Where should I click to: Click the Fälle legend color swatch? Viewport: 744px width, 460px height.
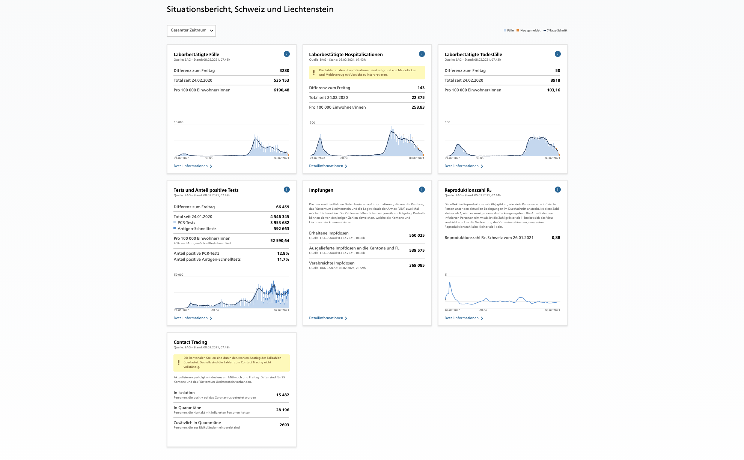click(505, 31)
